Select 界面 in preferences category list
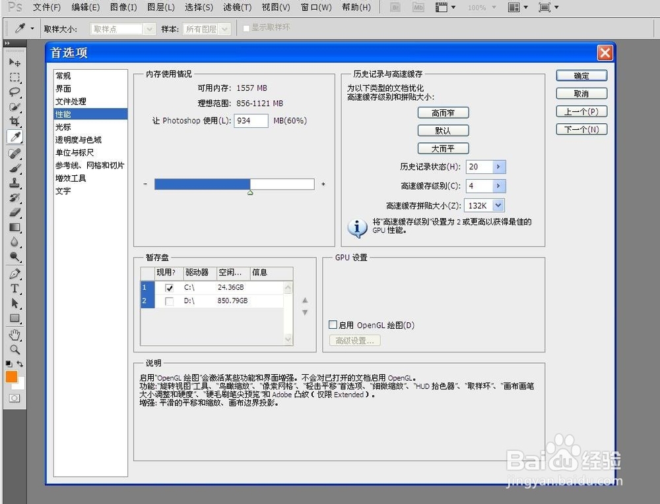This screenshot has height=504, width=660. 63,89
